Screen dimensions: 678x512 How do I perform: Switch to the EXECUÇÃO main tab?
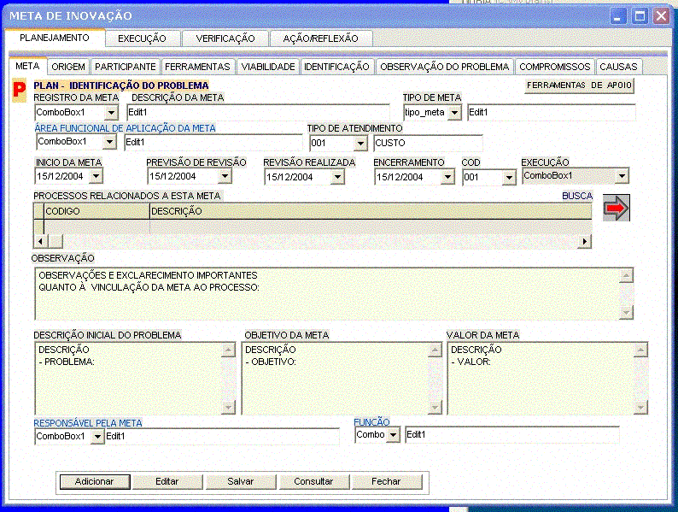tap(143, 38)
